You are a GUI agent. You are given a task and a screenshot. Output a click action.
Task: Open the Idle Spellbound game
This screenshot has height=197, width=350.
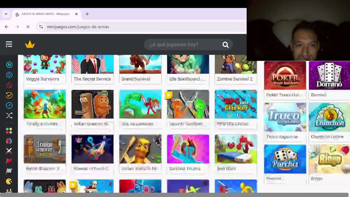(188, 69)
